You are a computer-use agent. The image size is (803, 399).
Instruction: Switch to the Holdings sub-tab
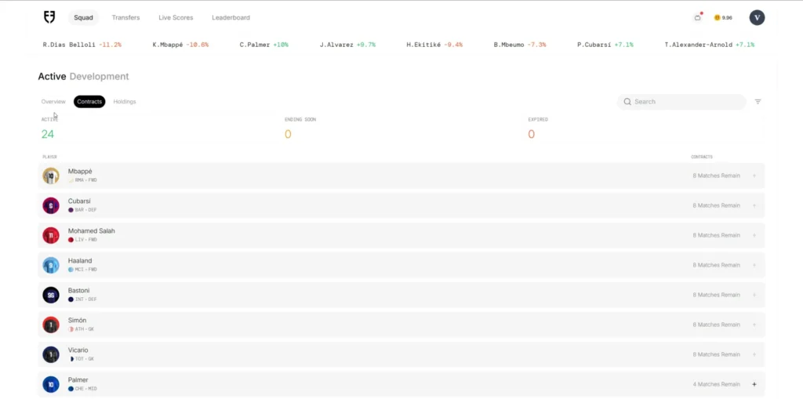click(125, 101)
